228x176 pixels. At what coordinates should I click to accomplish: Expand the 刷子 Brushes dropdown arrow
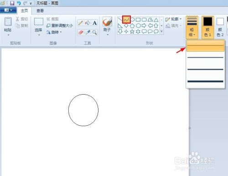point(108,35)
